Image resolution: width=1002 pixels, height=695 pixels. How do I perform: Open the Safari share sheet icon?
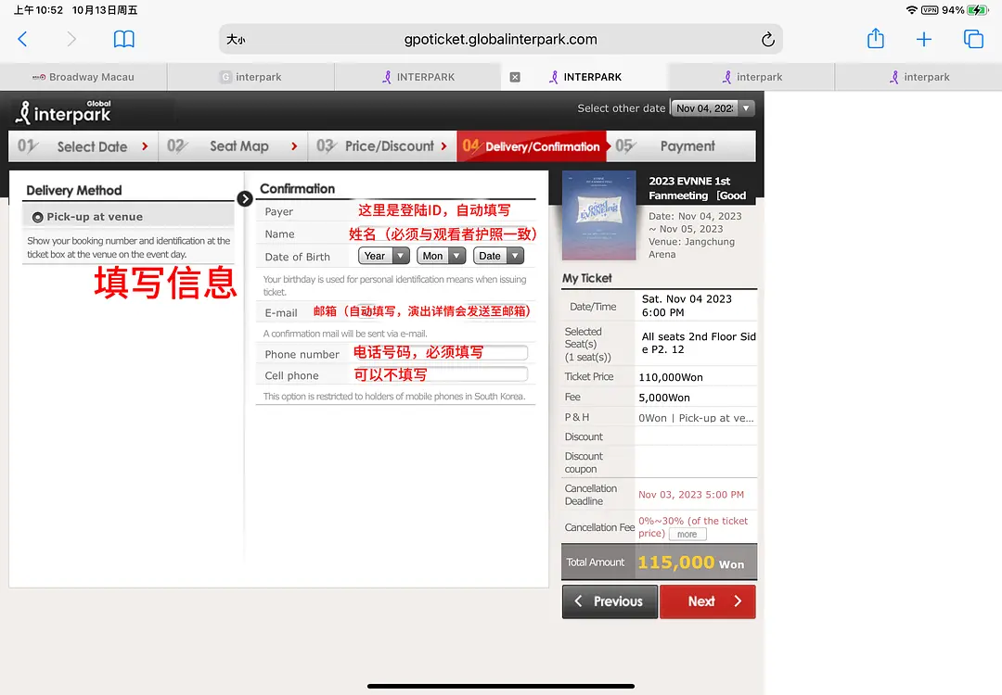tap(876, 39)
